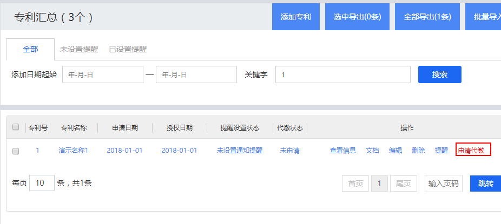The height and width of the screenshot is (224, 501).
Task: Click 编辑 to edit the patent
Action: (395, 151)
